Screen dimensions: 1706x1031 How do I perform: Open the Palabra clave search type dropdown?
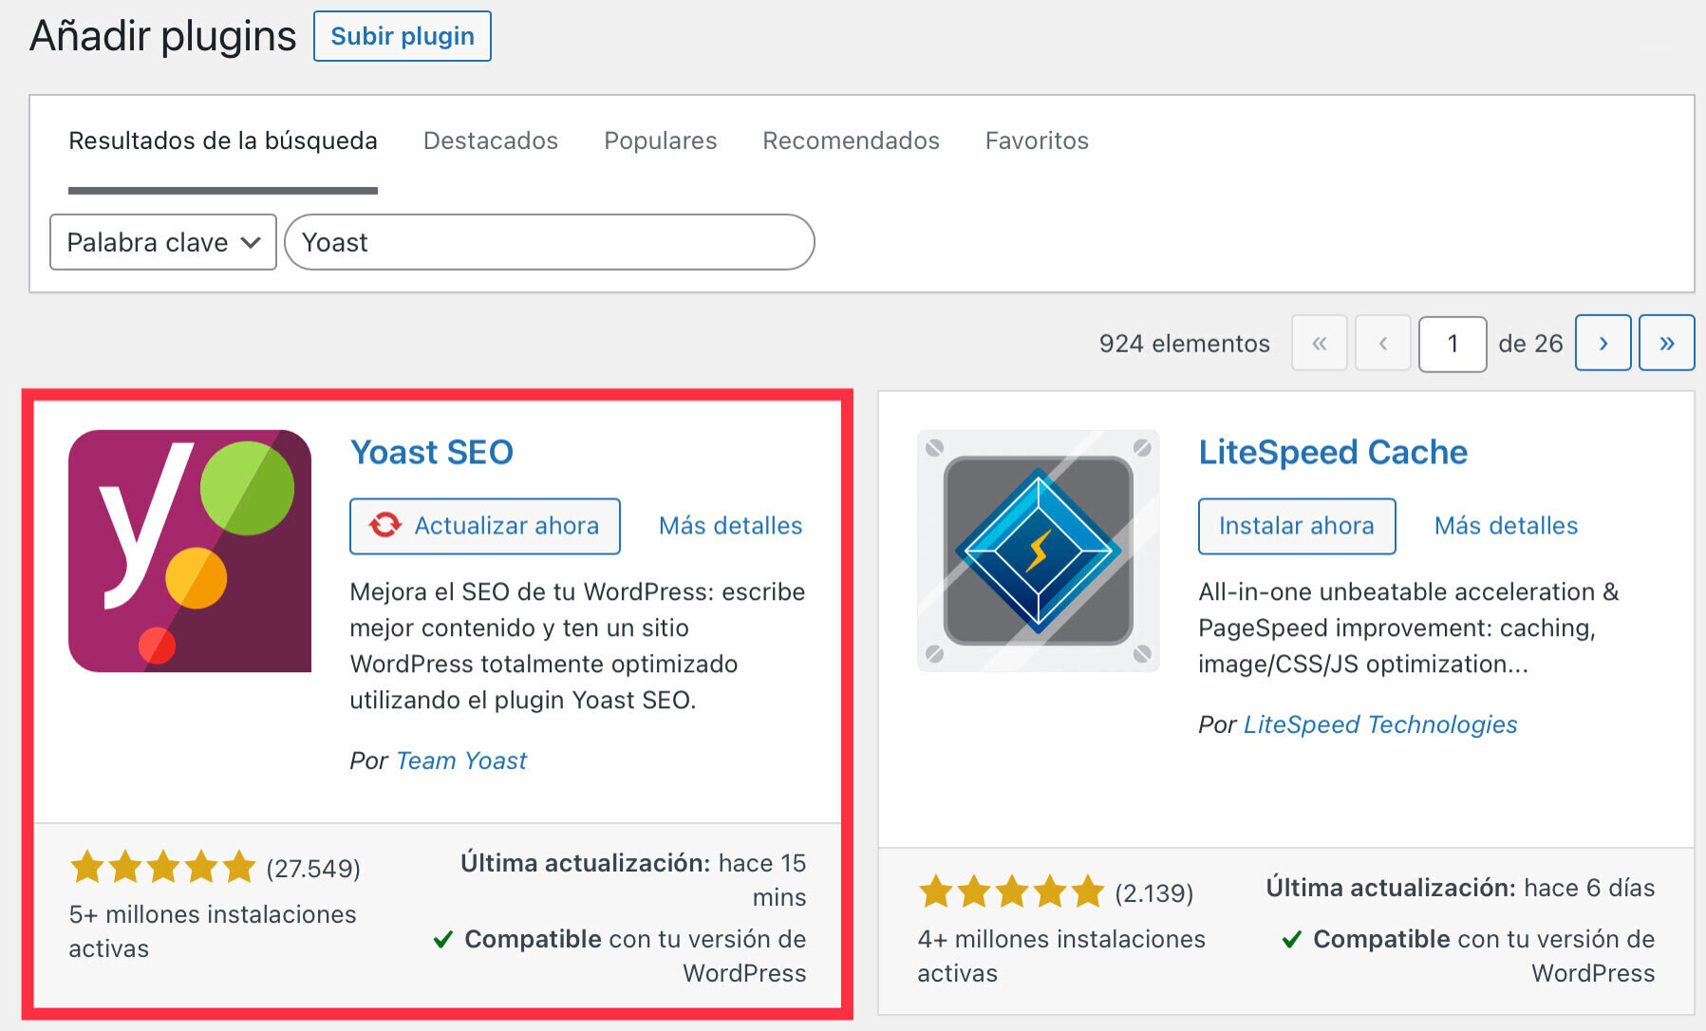pyautogui.click(x=163, y=242)
